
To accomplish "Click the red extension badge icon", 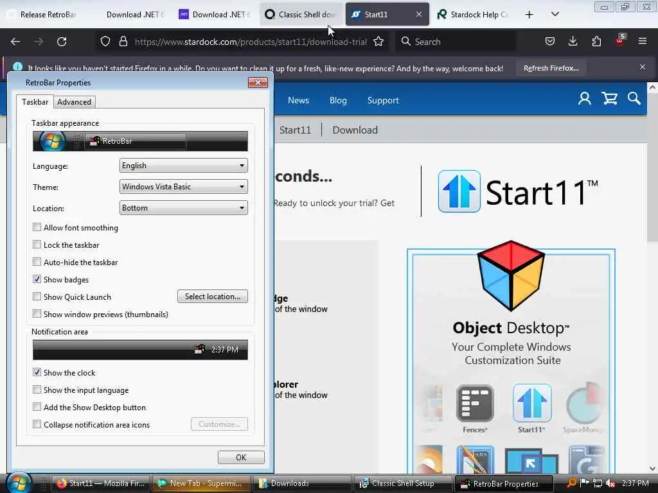I will 620,40.
